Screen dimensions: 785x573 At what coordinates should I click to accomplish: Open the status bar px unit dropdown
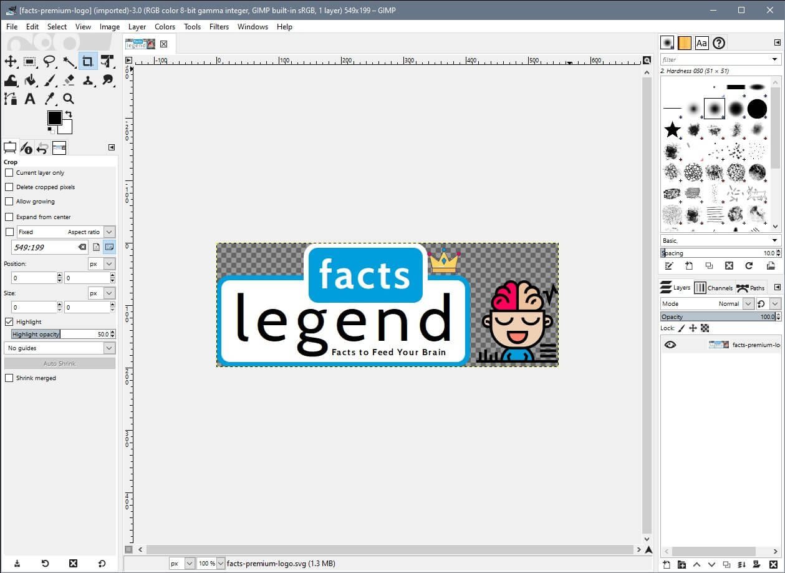182,564
